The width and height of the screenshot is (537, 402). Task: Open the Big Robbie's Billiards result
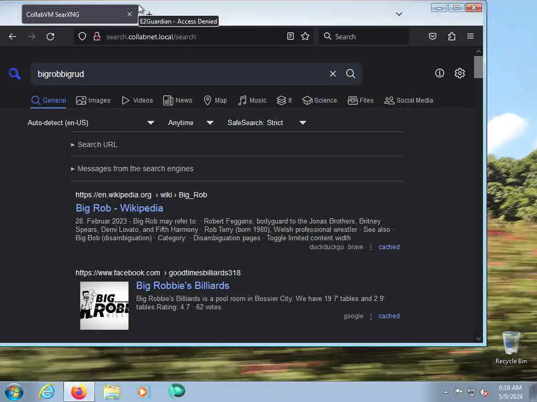click(182, 285)
